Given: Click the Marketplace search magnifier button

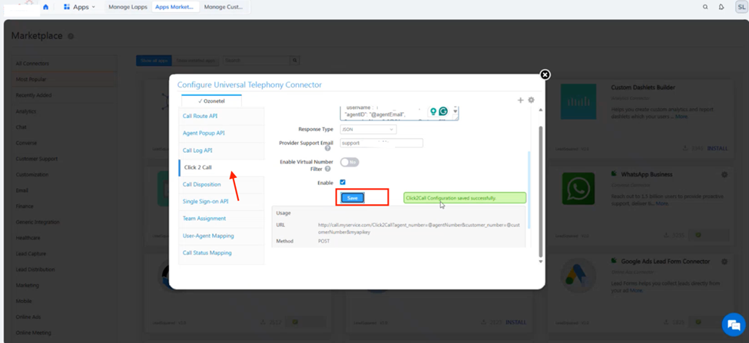Looking at the screenshot, I should (x=295, y=61).
